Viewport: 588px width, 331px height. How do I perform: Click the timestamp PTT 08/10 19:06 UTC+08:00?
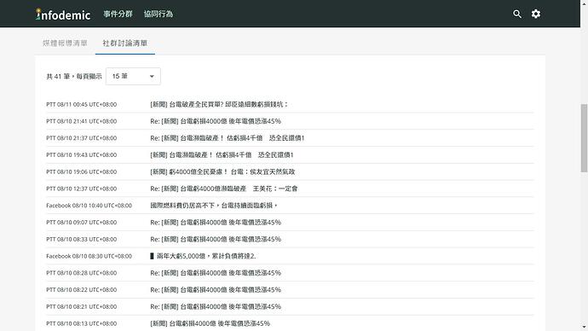81,171
